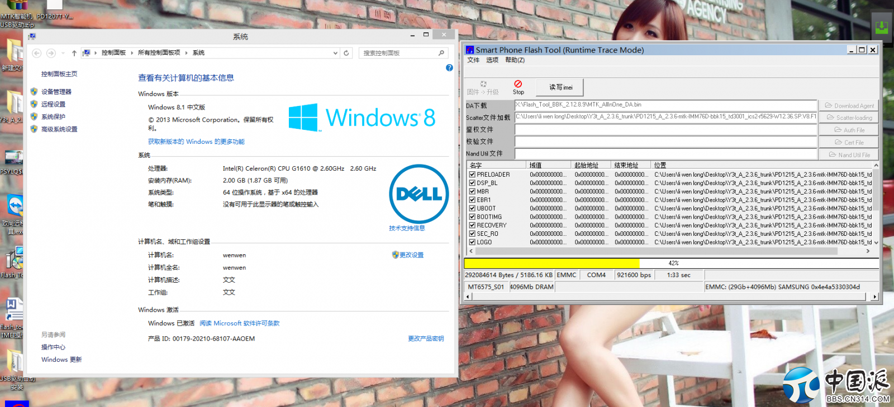Image resolution: width=894 pixels, height=407 pixels.
Task: Uncheck the SEC_RO partition
Action: [x=472, y=234]
